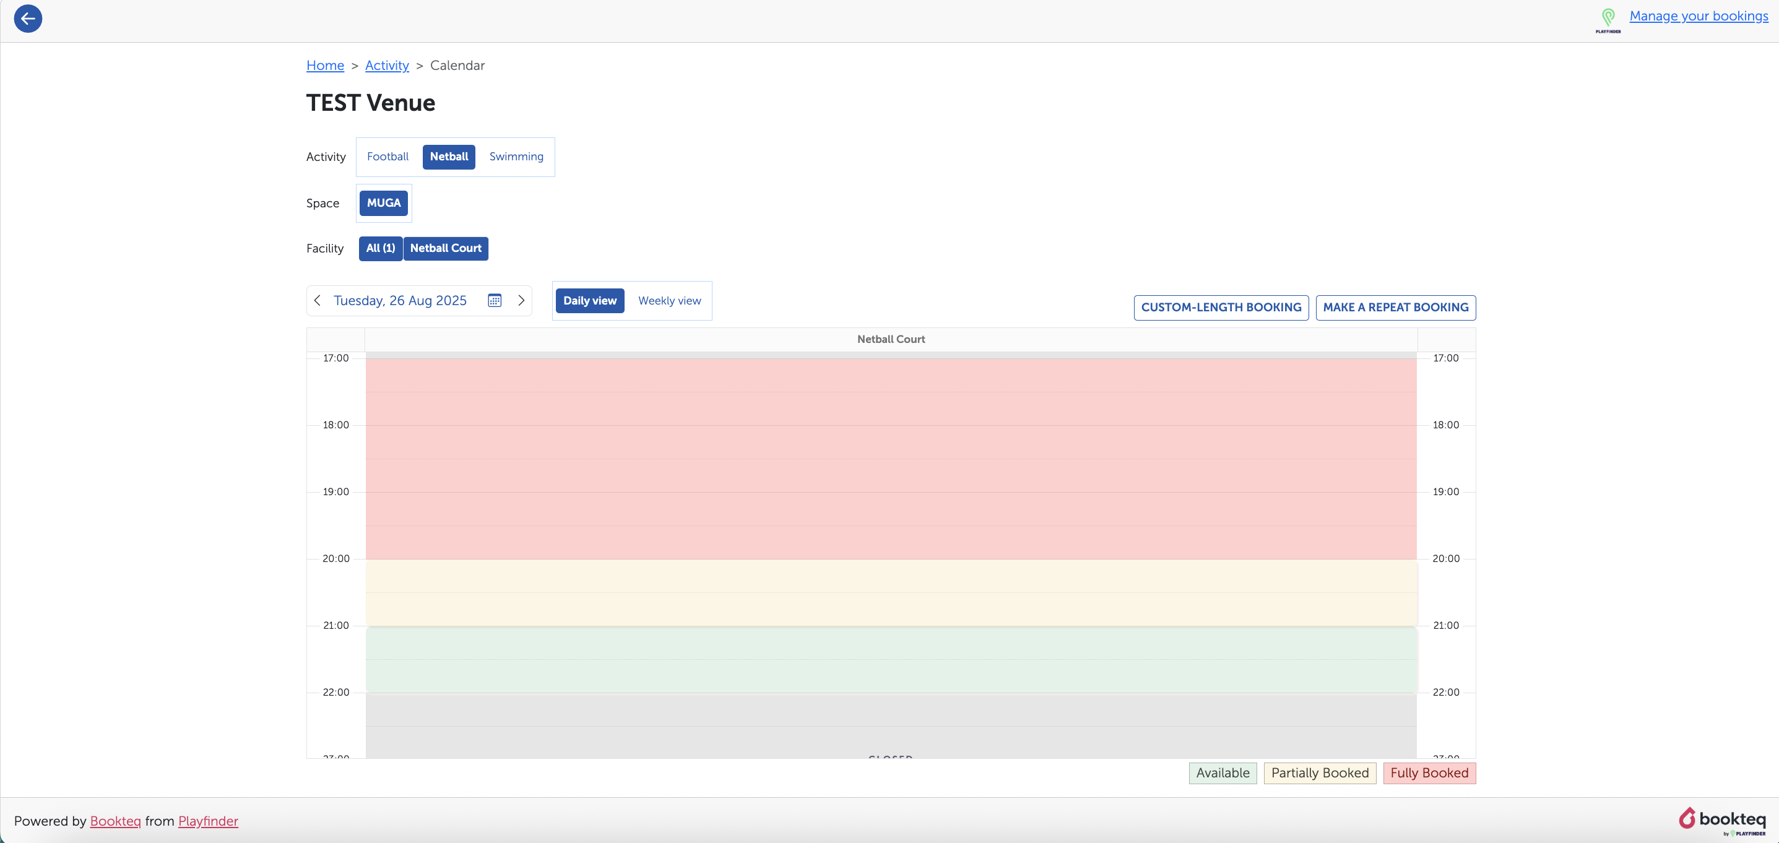Toggle the MUGA space filter

(x=383, y=203)
